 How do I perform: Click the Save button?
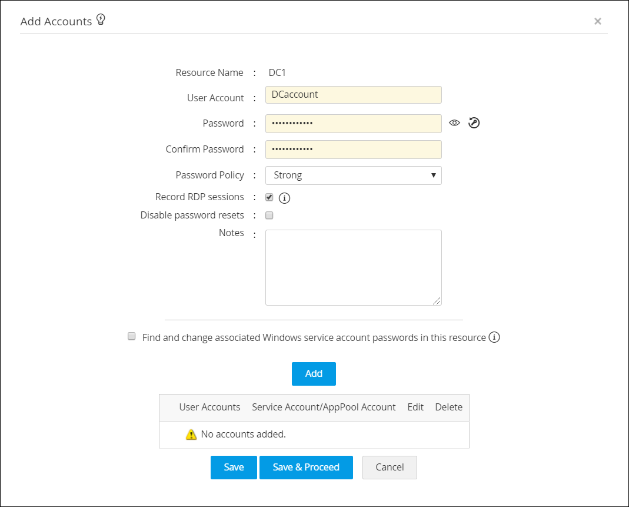234,468
